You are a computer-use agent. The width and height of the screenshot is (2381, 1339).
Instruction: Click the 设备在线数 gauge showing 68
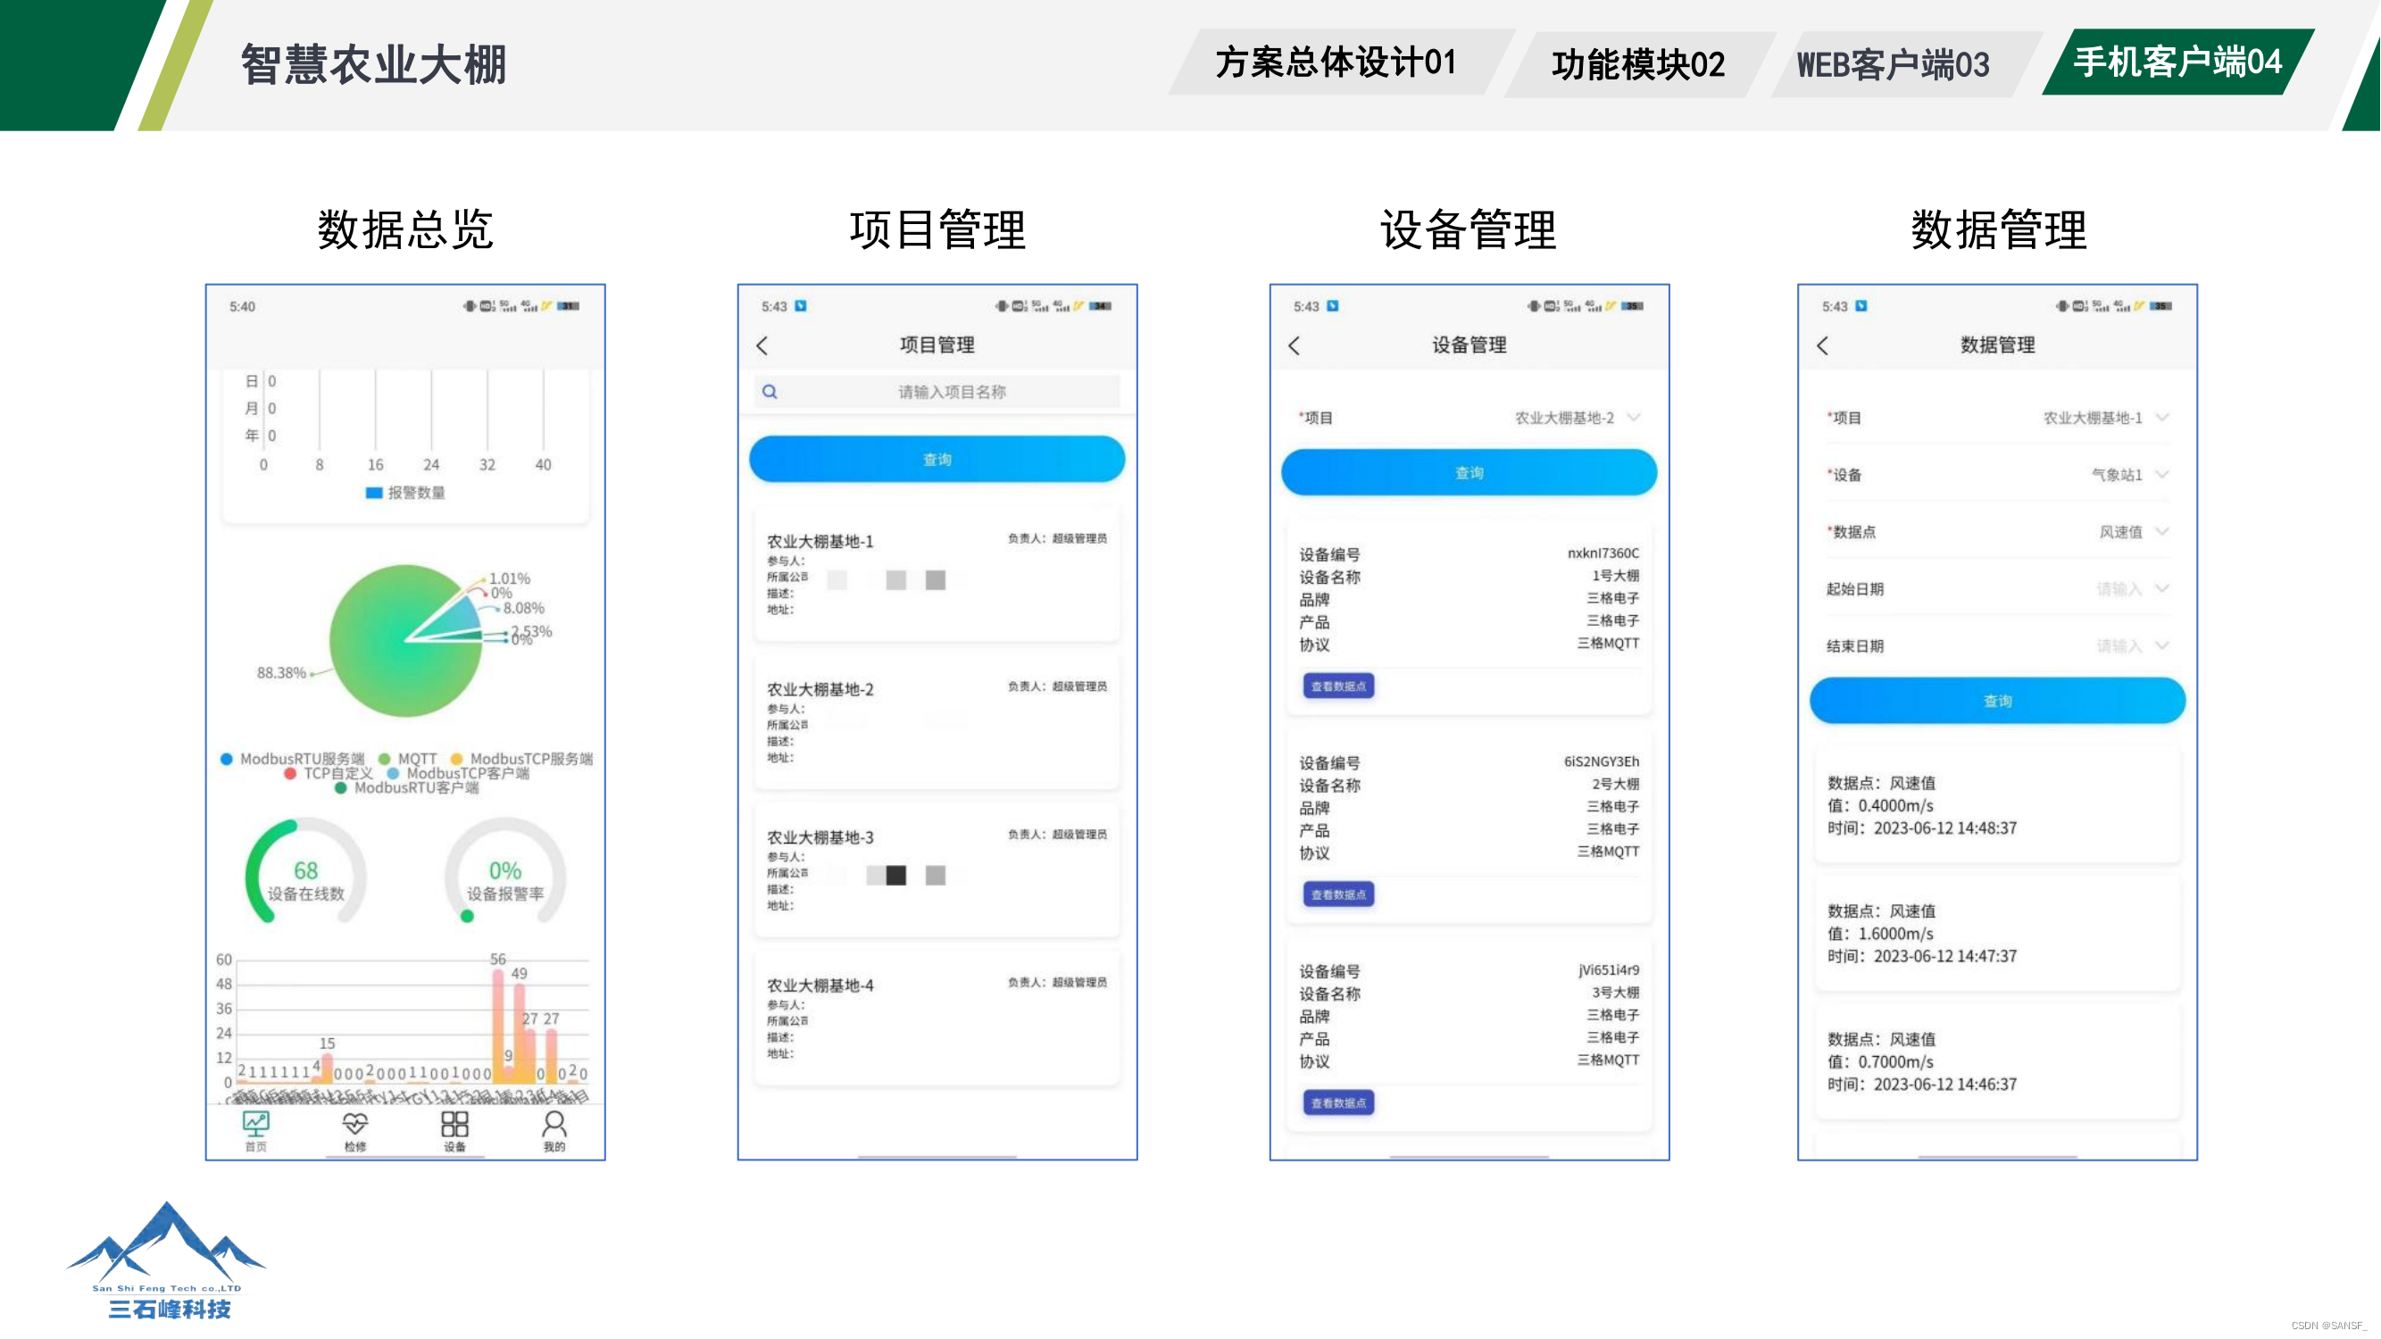pos(306,873)
